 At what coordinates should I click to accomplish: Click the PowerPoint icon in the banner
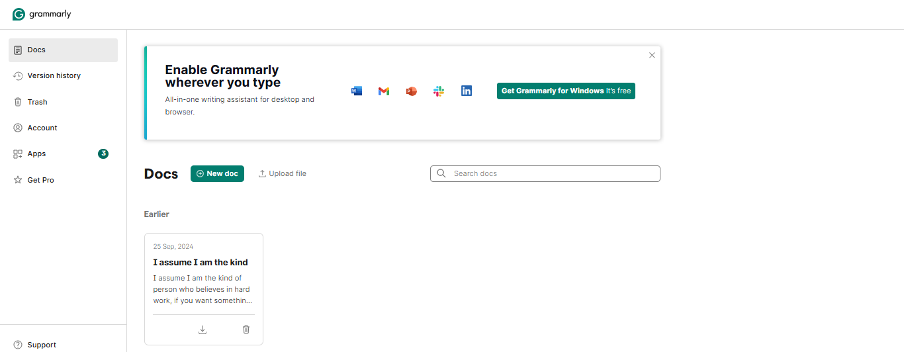click(x=412, y=91)
